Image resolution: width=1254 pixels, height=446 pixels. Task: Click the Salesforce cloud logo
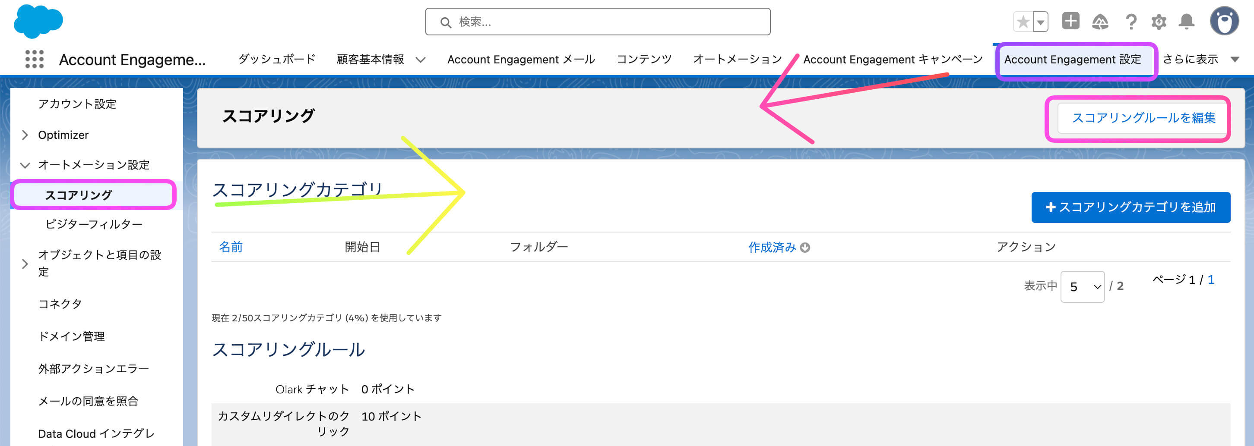point(38,22)
